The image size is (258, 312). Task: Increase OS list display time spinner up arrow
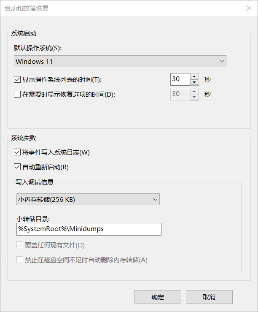[194, 76]
